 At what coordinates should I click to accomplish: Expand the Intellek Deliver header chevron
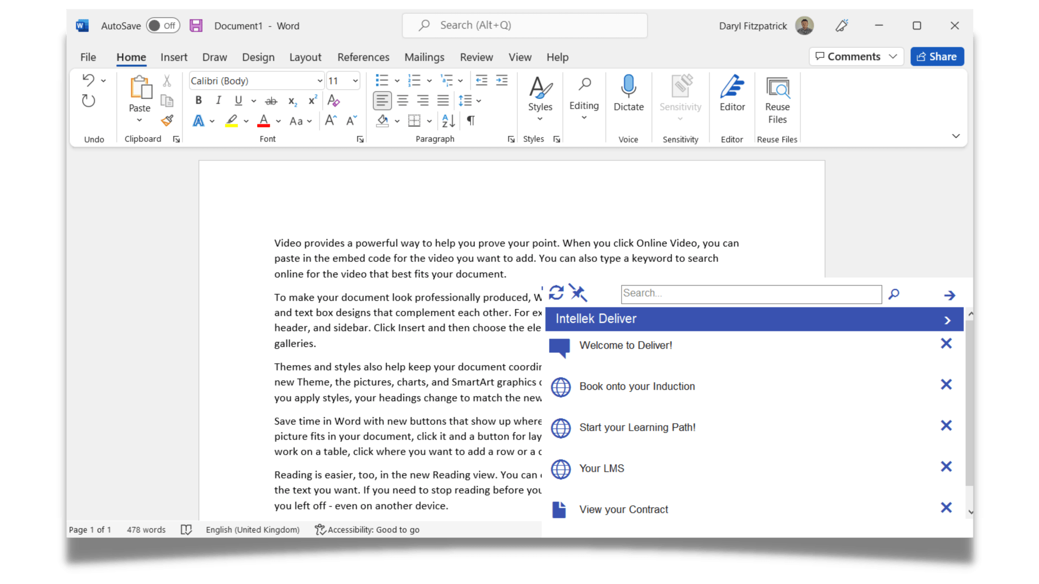[947, 320]
